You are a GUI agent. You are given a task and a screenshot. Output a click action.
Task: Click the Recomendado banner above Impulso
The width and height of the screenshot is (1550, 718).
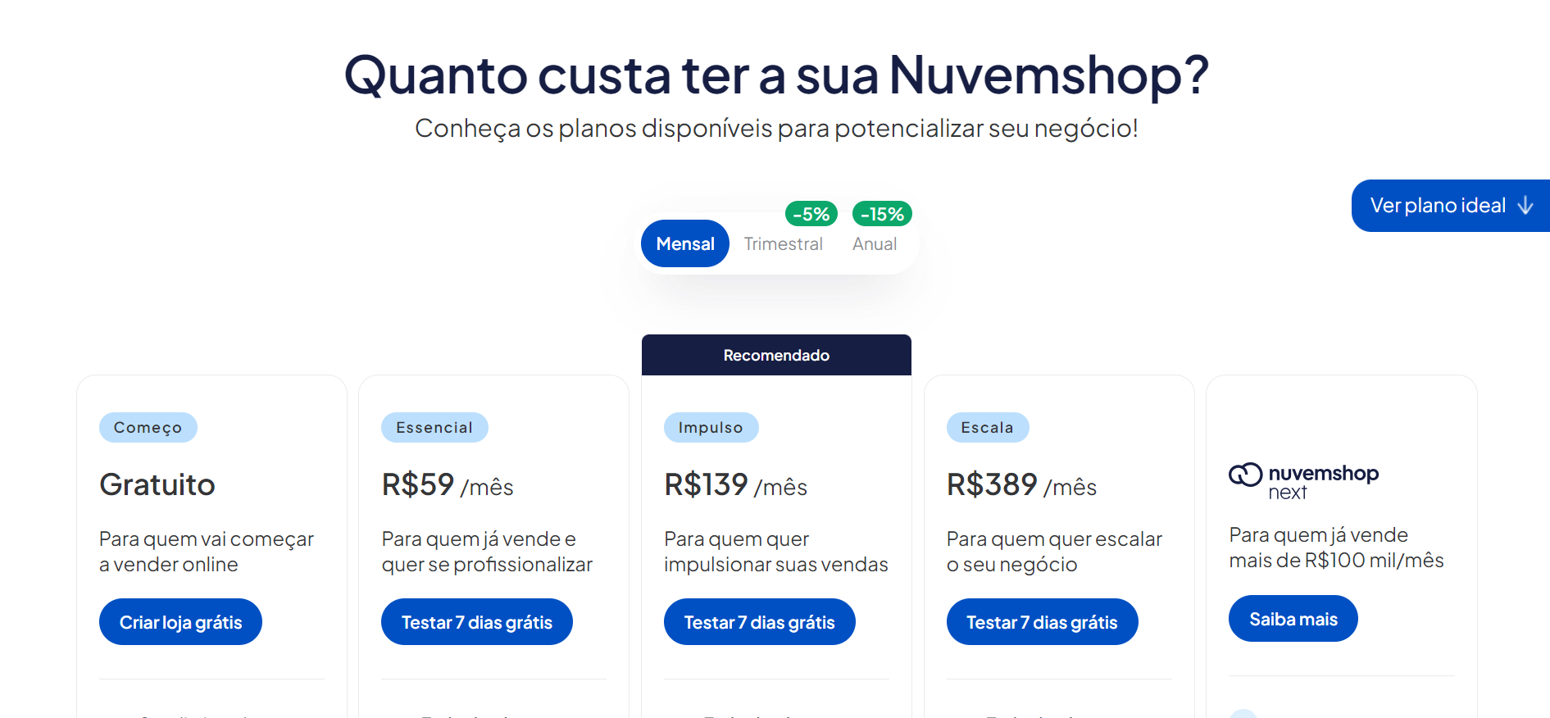coord(776,355)
